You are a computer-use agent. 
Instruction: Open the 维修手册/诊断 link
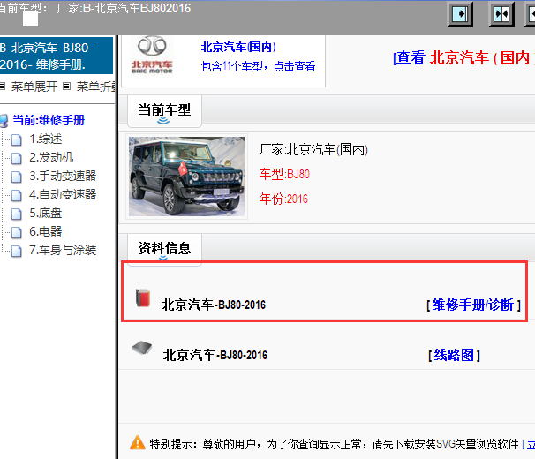click(473, 305)
